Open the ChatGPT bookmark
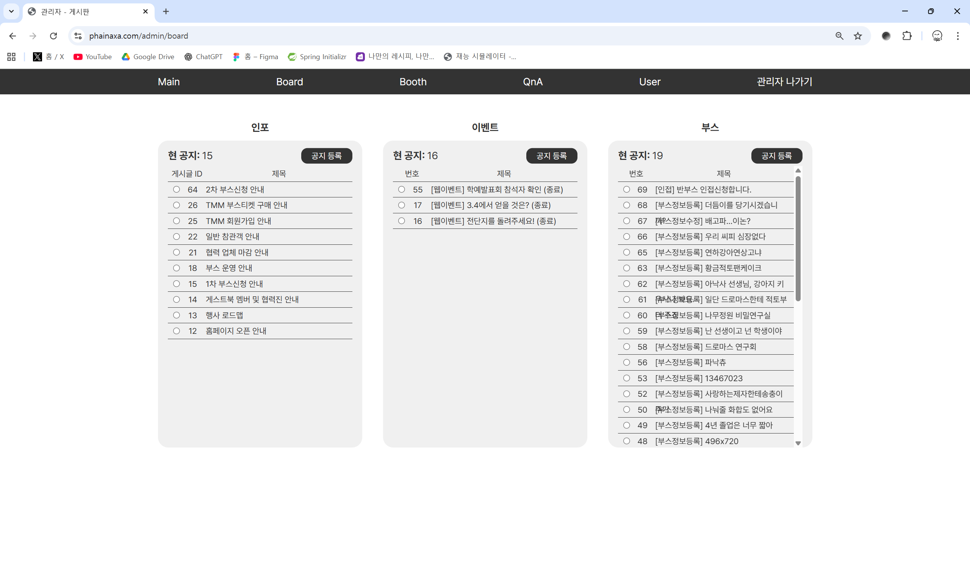Image resolution: width=970 pixels, height=579 pixels. click(203, 56)
